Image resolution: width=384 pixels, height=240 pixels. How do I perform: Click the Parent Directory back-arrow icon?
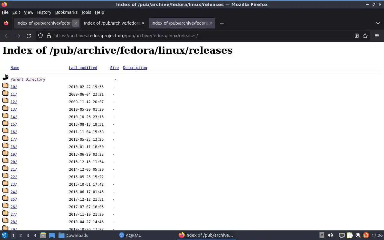5,78
